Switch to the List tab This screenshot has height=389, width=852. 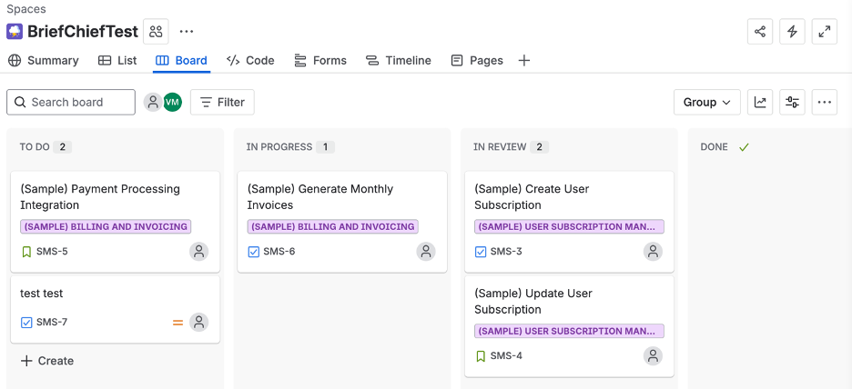[x=117, y=61]
